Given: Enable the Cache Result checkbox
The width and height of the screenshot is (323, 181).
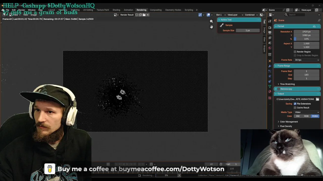Looking at the screenshot, I should (295, 108).
